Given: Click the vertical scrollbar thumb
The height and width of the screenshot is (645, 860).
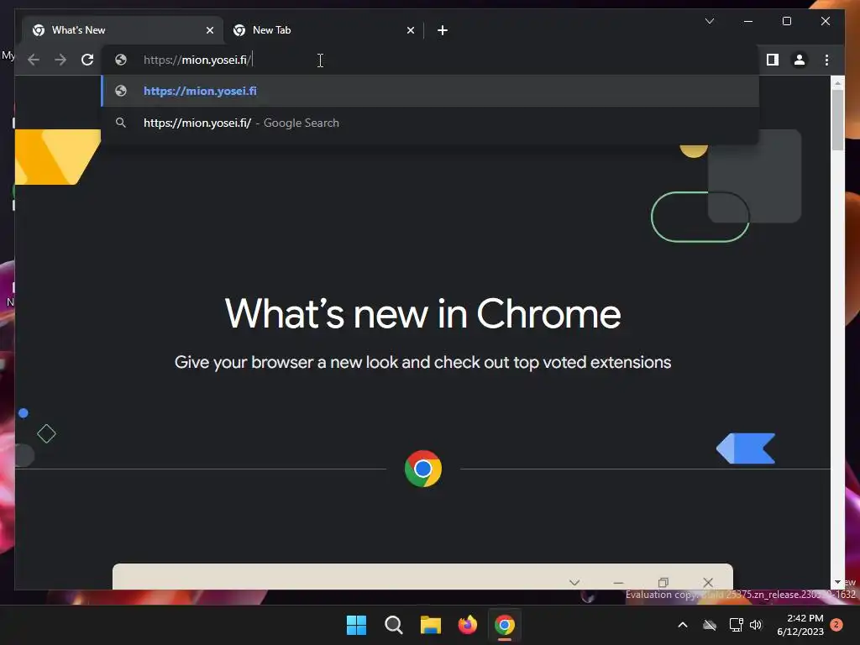Looking at the screenshot, I should 837,119.
